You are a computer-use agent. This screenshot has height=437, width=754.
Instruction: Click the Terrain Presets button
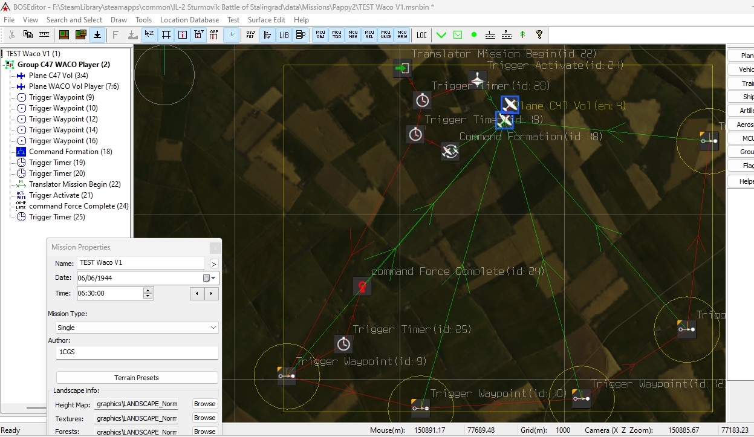tap(137, 378)
